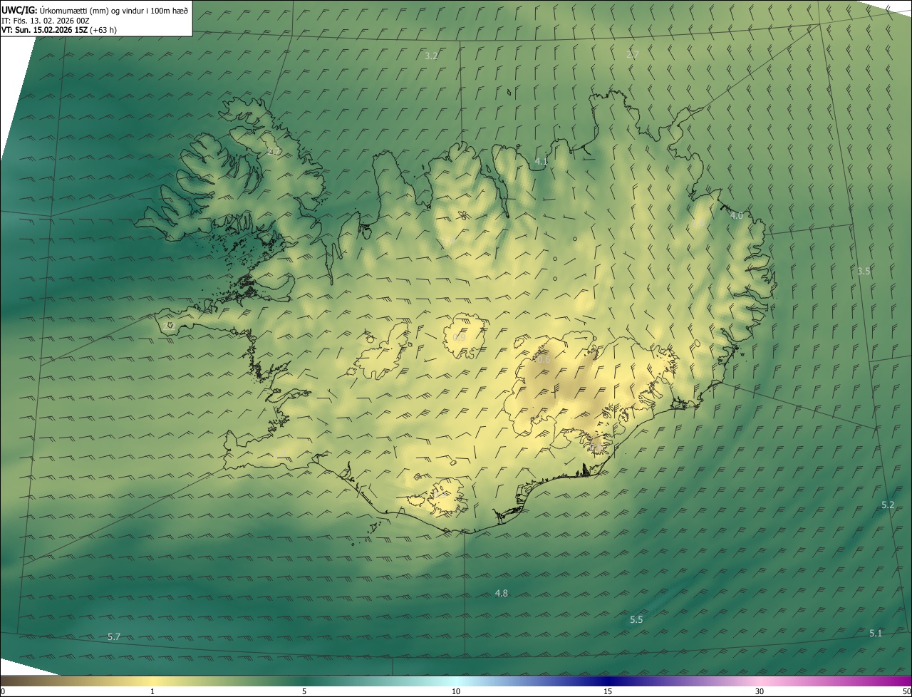Viewport: 912px width, 697px height.
Task: Select the value label 4.0 on the east coast
Action: (736, 215)
